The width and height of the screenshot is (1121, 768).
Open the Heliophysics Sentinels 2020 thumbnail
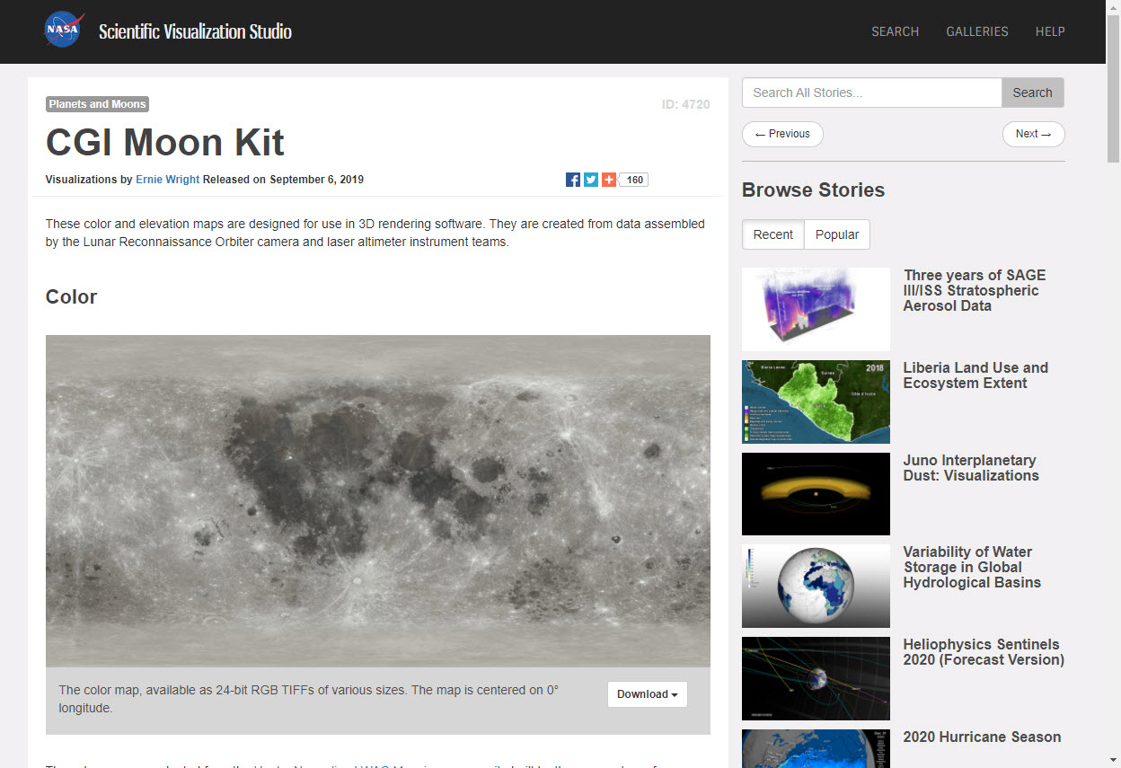point(816,679)
